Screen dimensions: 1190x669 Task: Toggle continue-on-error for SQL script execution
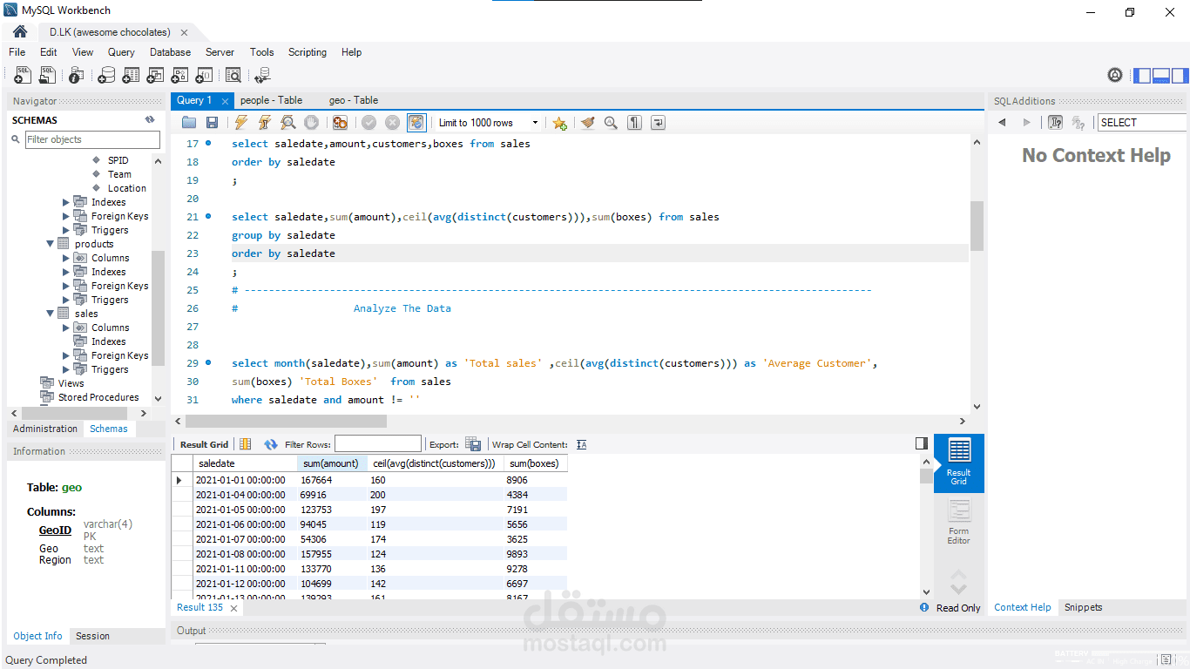(340, 123)
